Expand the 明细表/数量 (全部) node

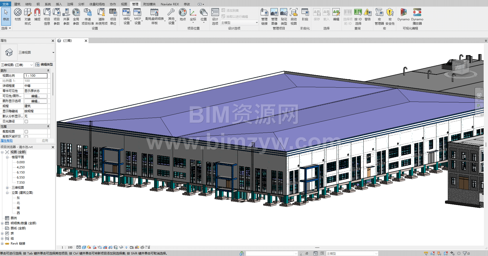click(x=2, y=223)
